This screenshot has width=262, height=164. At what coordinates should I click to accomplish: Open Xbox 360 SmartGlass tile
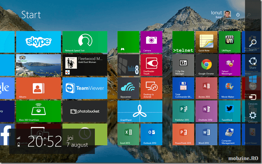tap(38, 111)
